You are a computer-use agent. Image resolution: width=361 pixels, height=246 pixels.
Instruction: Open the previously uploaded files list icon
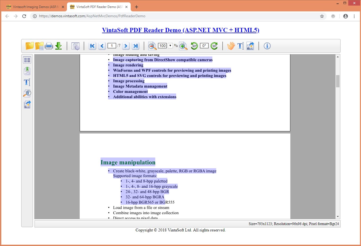(x=39, y=46)
